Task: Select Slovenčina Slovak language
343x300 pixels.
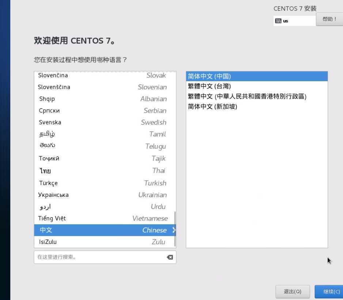Action: [105, 75]
